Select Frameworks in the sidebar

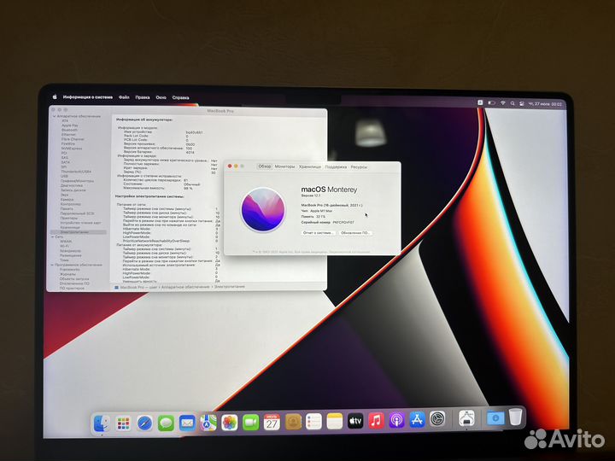pos(69,270)
